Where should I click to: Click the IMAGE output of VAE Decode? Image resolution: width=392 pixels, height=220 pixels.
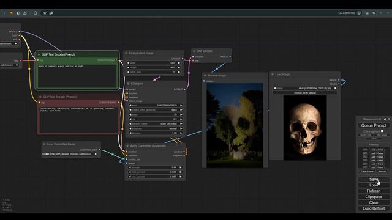coord(230,57)
